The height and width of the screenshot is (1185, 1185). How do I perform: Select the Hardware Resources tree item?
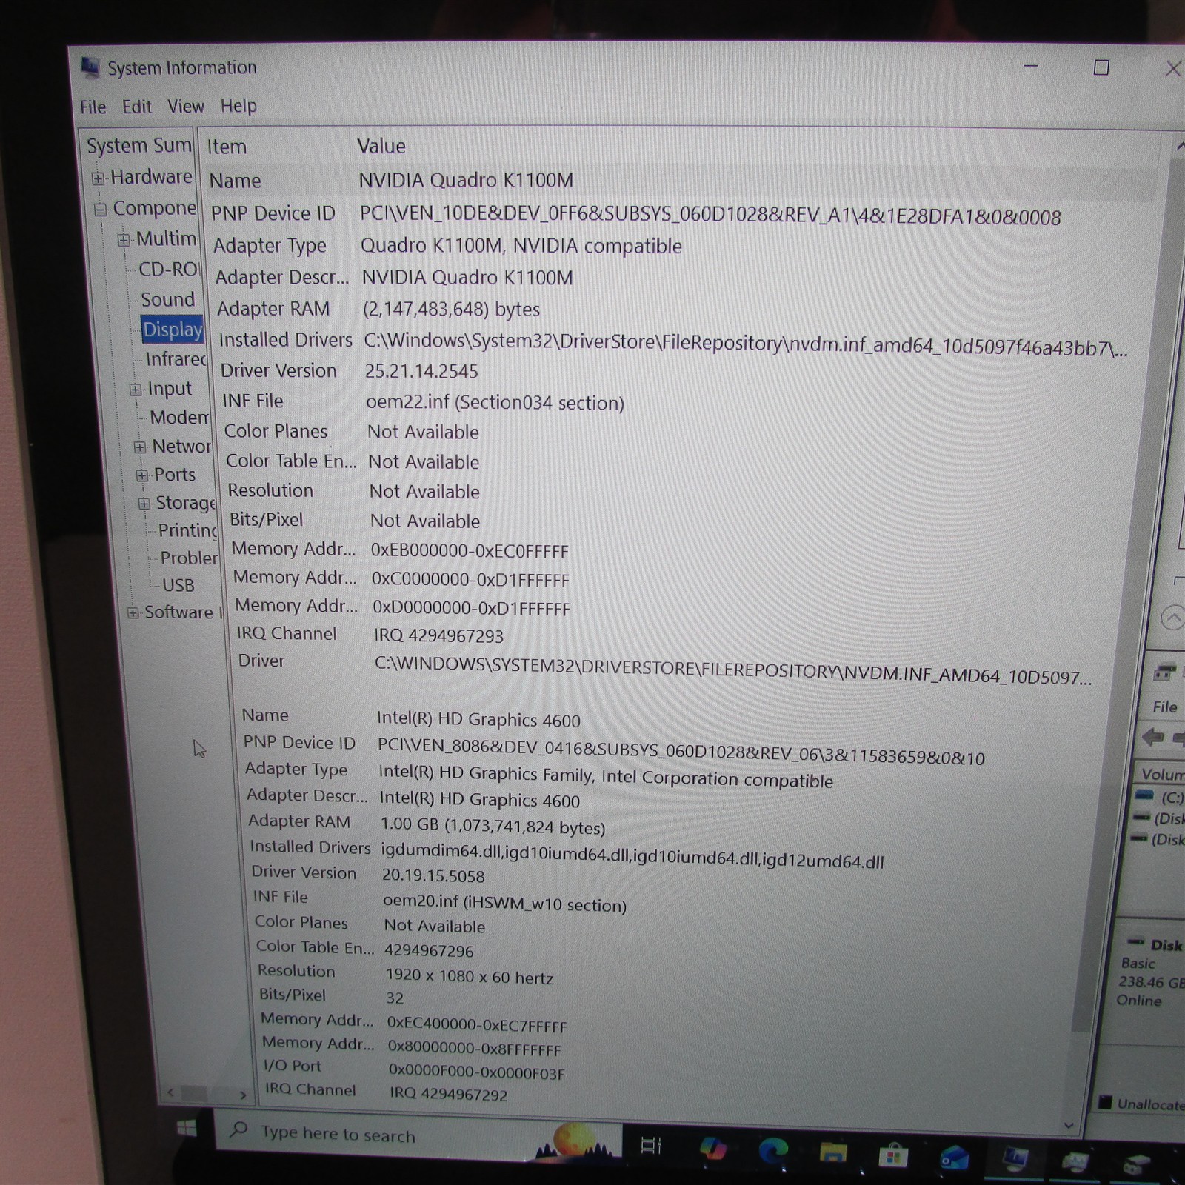pyautogui.click(x=151, y=177)
